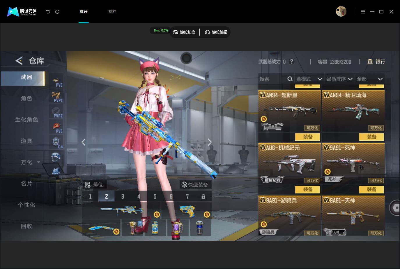Open the 银行 bank
Screen dimensions: 400x269
coord(376,62)
